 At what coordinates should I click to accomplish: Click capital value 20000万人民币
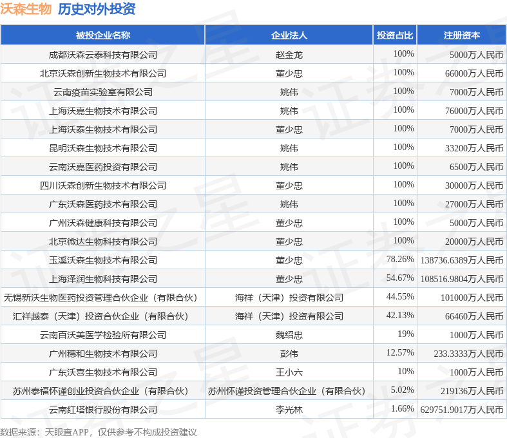tap(474, 242)
